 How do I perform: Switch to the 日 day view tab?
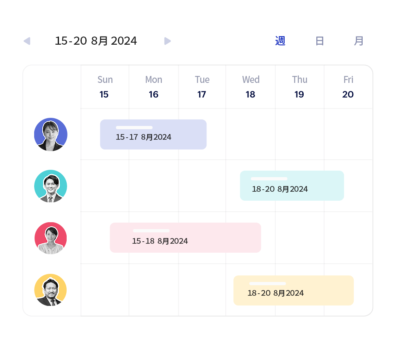coord(320,41)
